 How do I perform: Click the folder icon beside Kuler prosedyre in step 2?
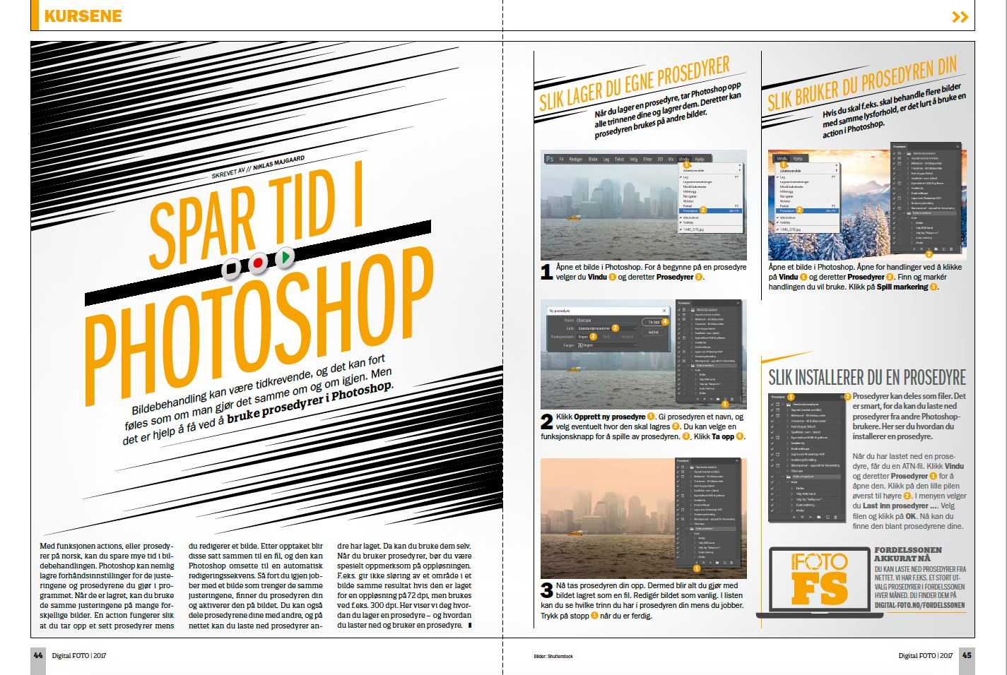coord(693,366)
